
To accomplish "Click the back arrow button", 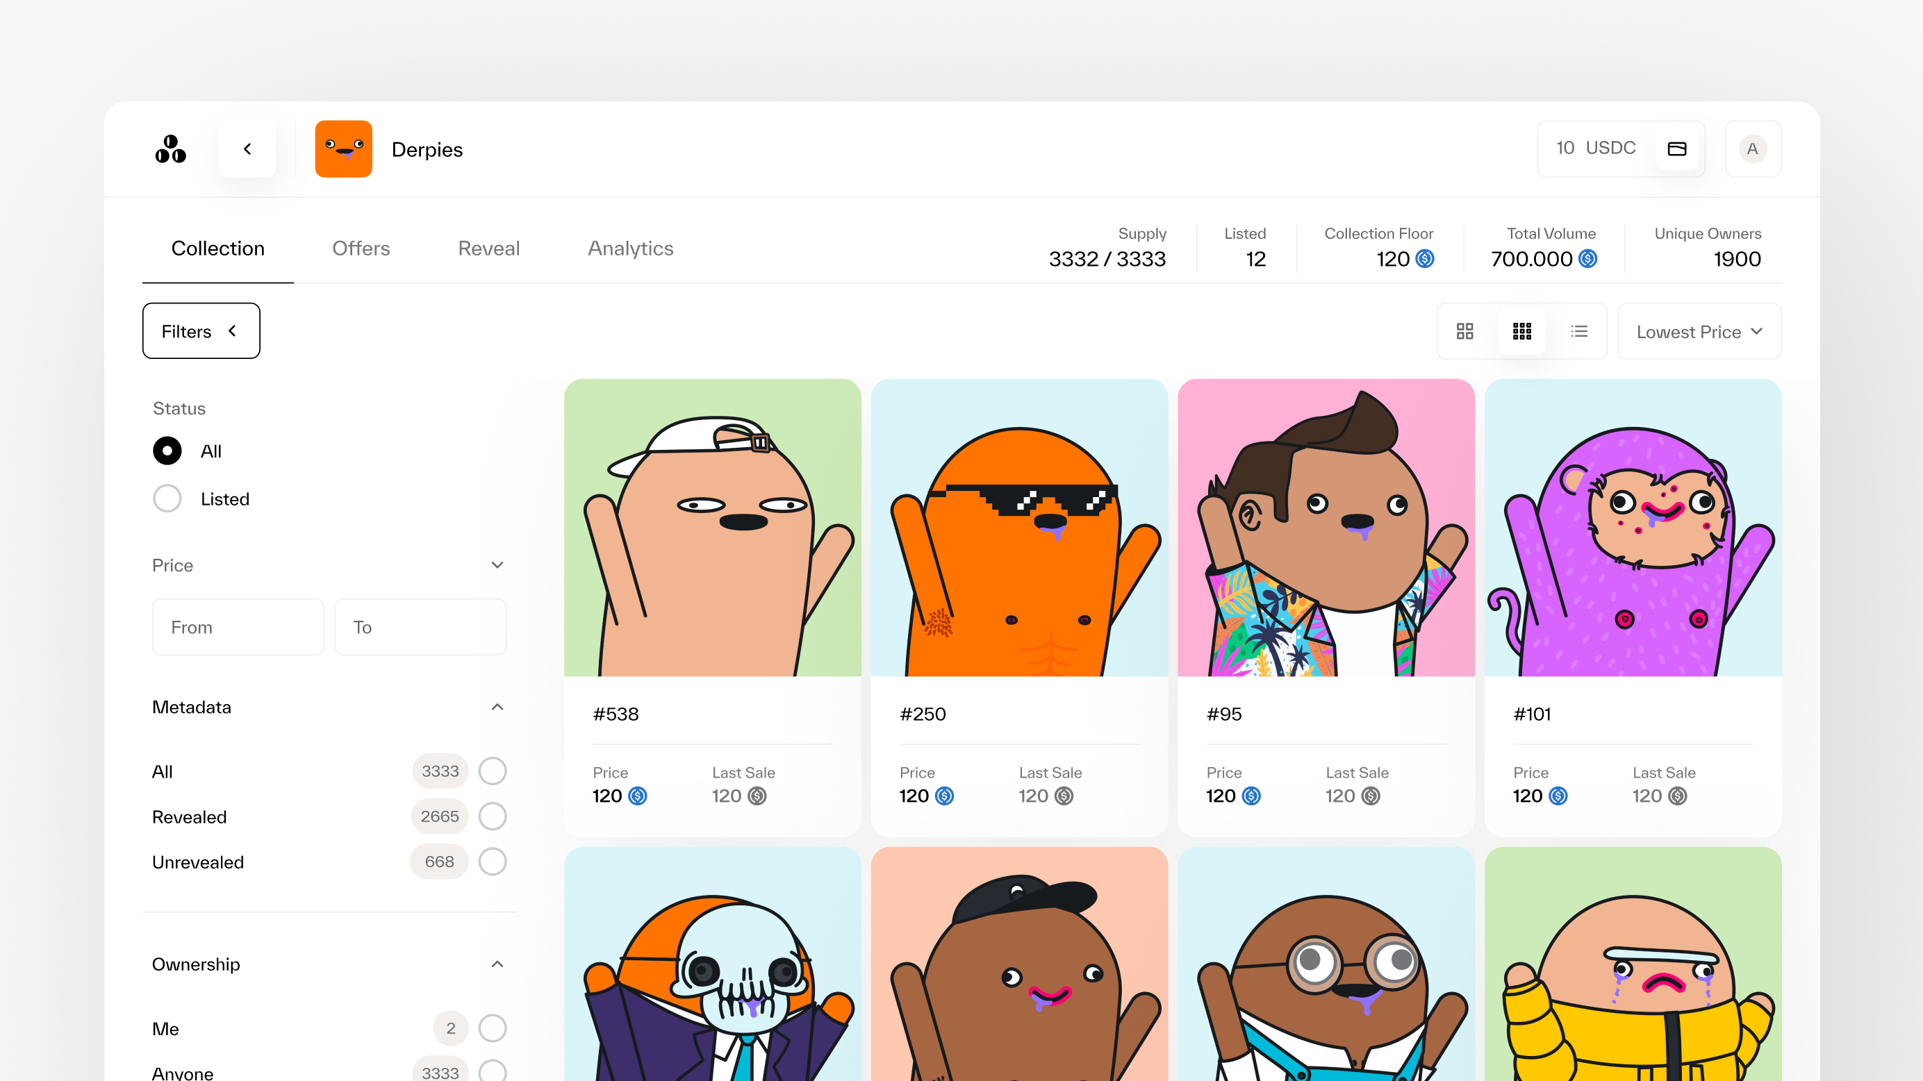I will (247, 149).
